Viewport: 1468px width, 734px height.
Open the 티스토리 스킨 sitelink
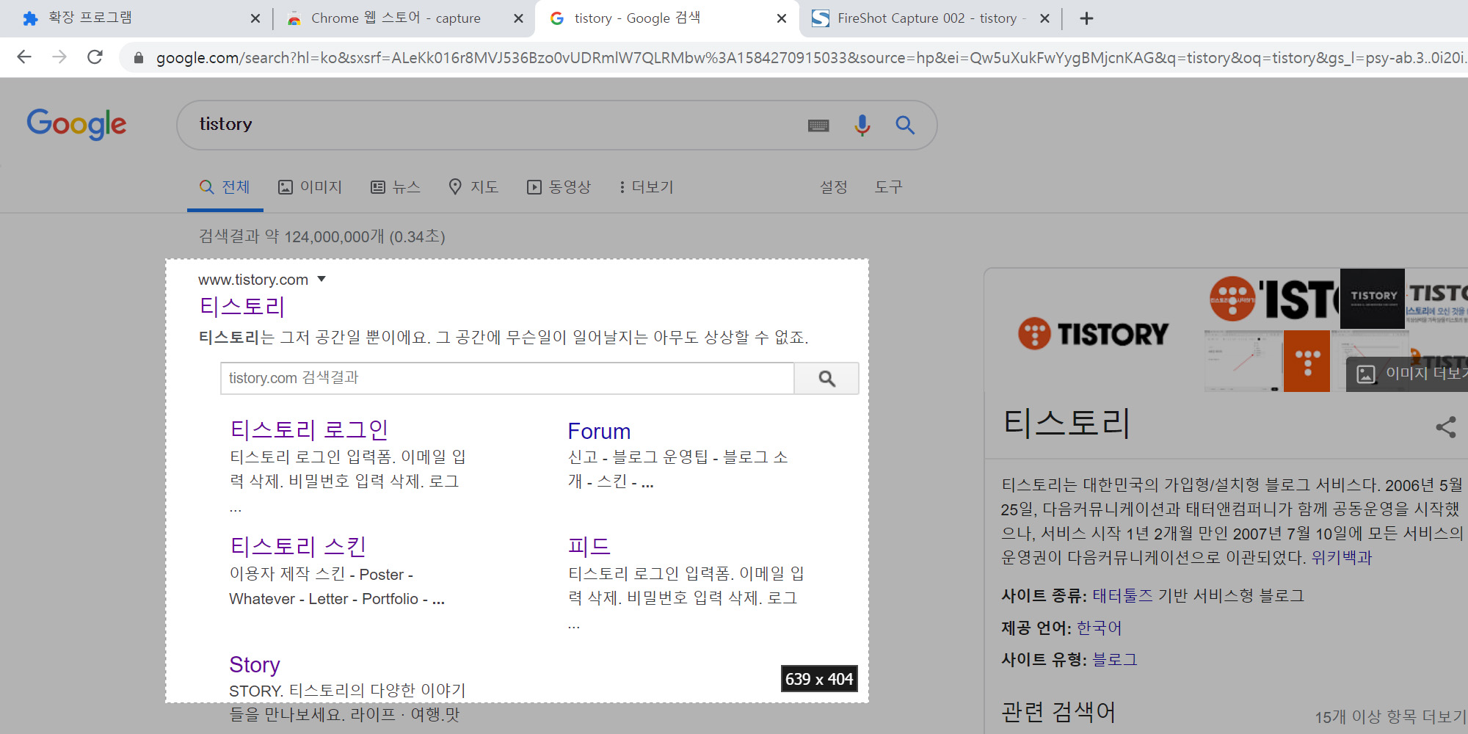pos(298,547)
